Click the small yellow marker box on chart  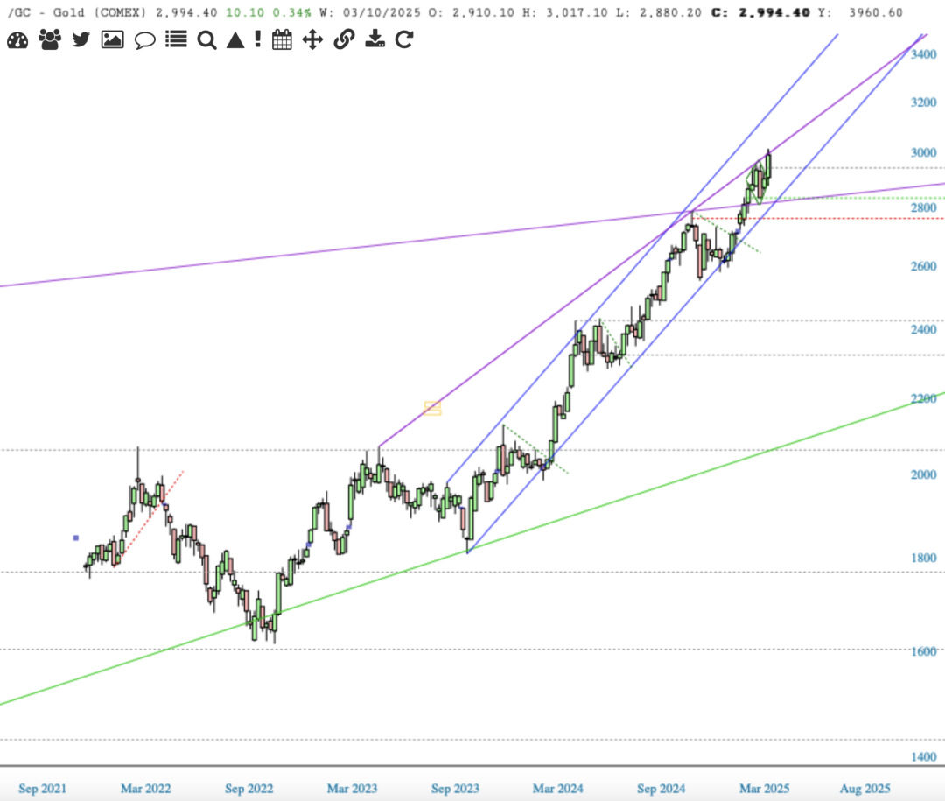[x=432, y=408]
